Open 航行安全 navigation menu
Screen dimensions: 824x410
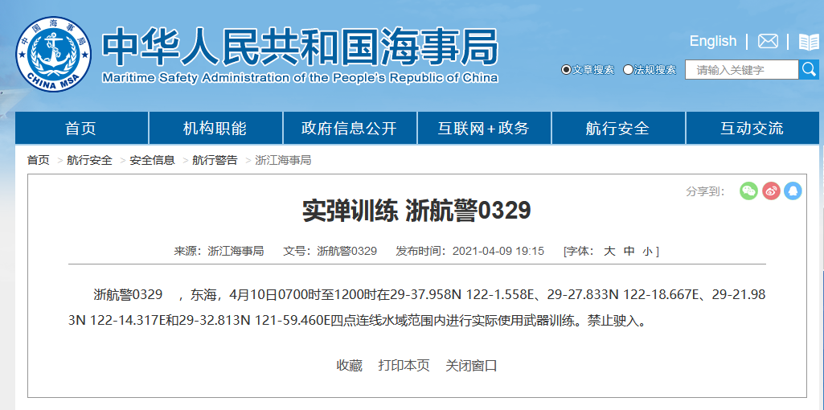pos(617,129)
